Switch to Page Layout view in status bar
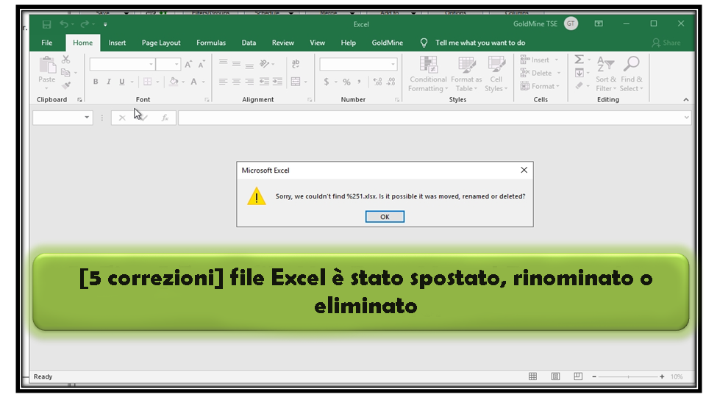The image size is (706, 397). click(557, 376)
